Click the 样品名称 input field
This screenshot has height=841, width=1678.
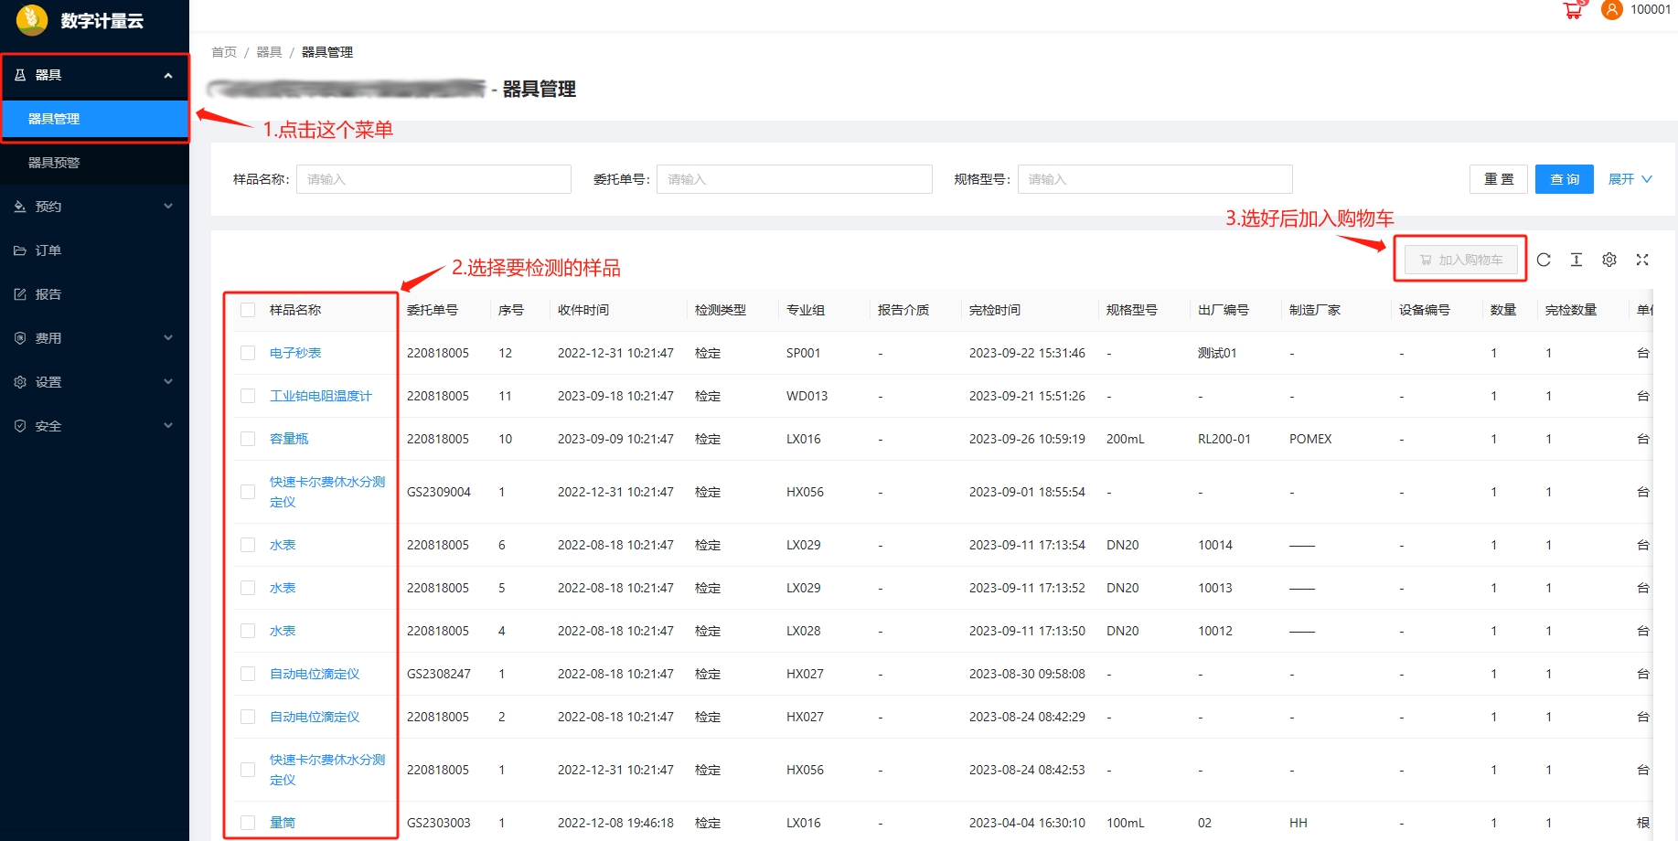(433, 179)
